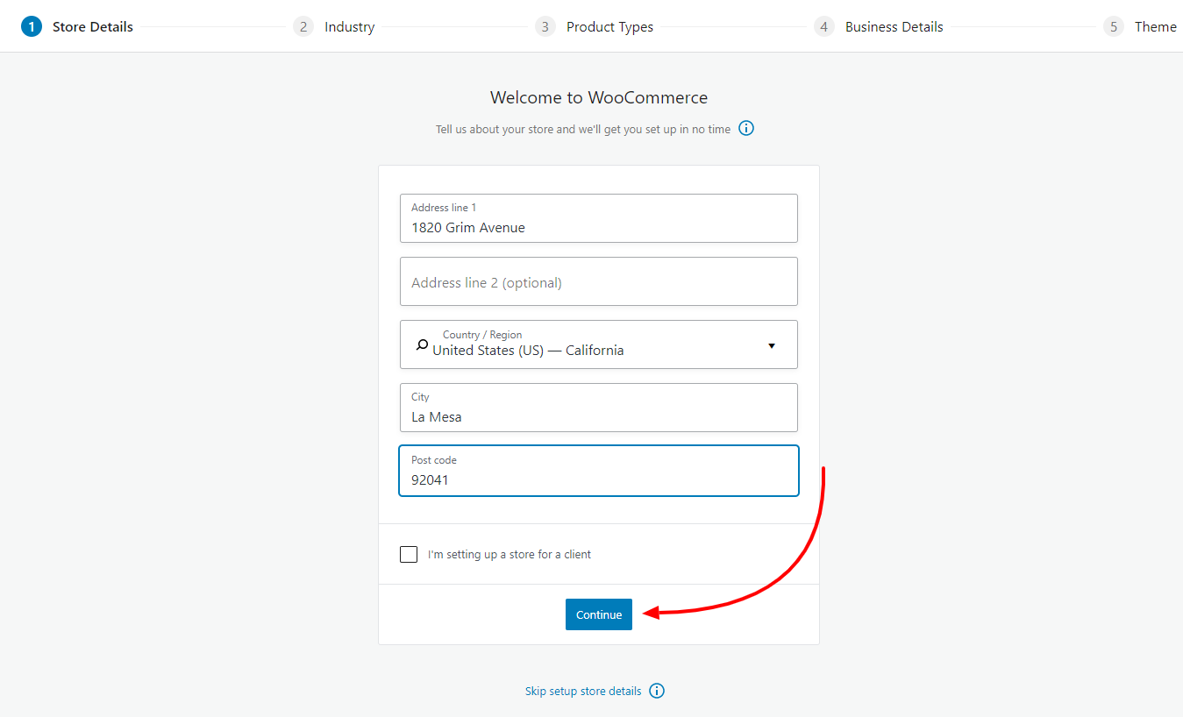Click the info icon next to Skip setup

point(657,691)
